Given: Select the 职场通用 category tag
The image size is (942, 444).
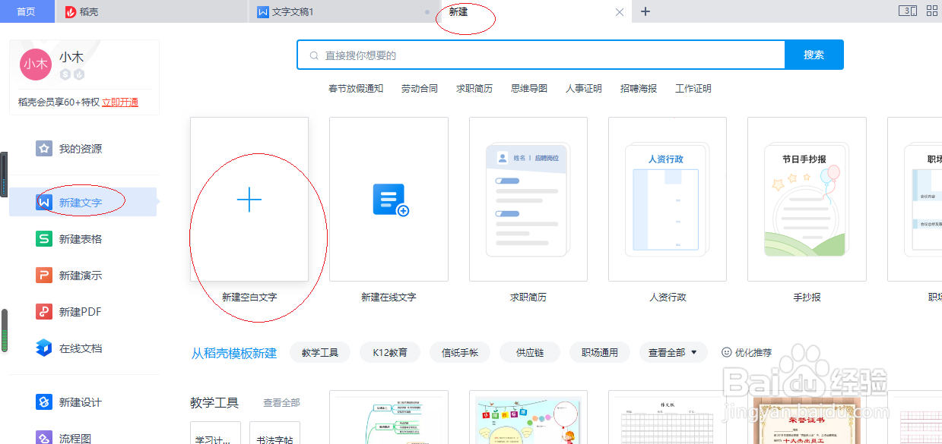Looking at the screenshot, I should [600, 352].
